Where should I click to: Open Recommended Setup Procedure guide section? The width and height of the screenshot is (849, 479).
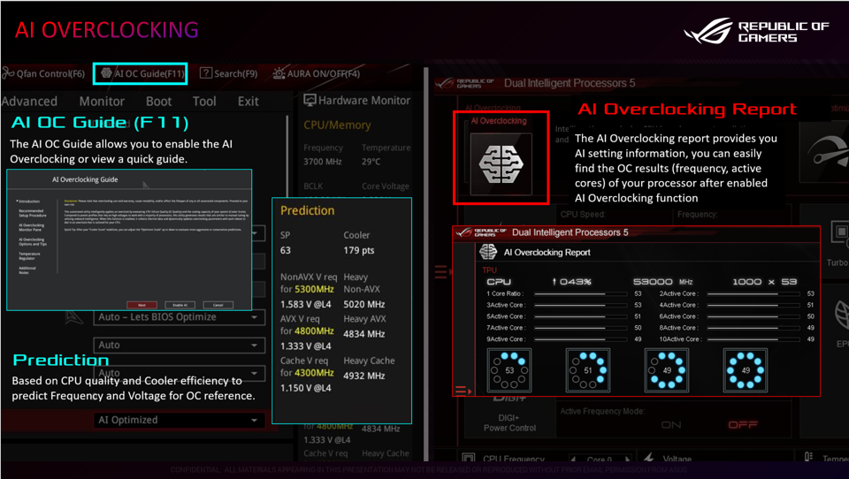click(x=33, y=213)
